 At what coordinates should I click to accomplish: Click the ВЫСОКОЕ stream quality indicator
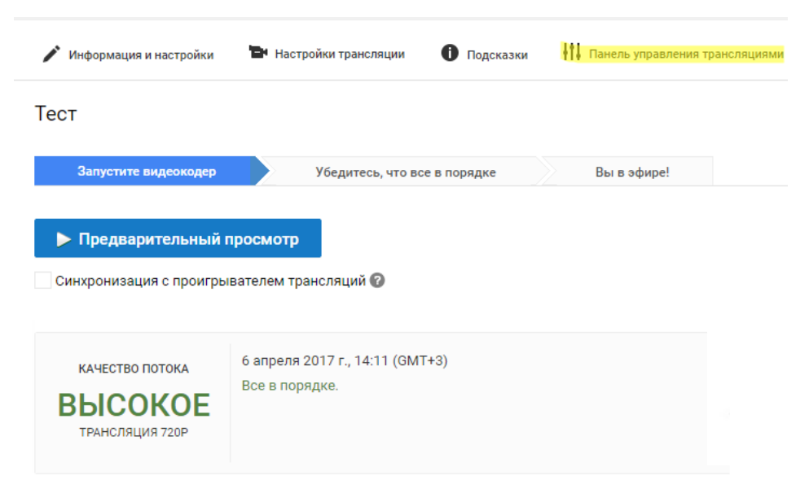click(134, 404)
